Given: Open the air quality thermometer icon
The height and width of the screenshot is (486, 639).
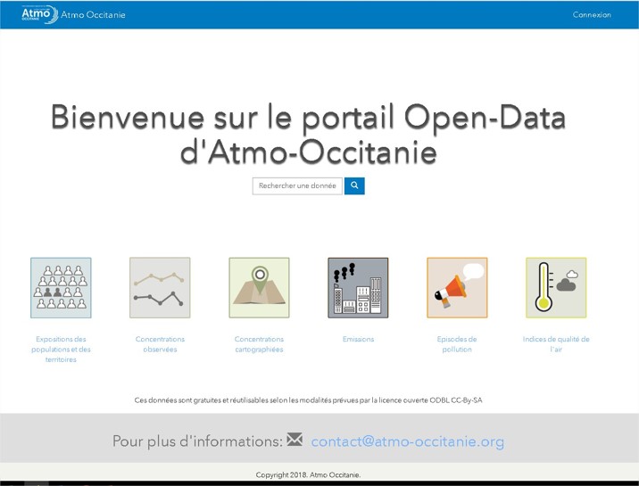Looking at the screenshot, I should (x=556, y=288).
